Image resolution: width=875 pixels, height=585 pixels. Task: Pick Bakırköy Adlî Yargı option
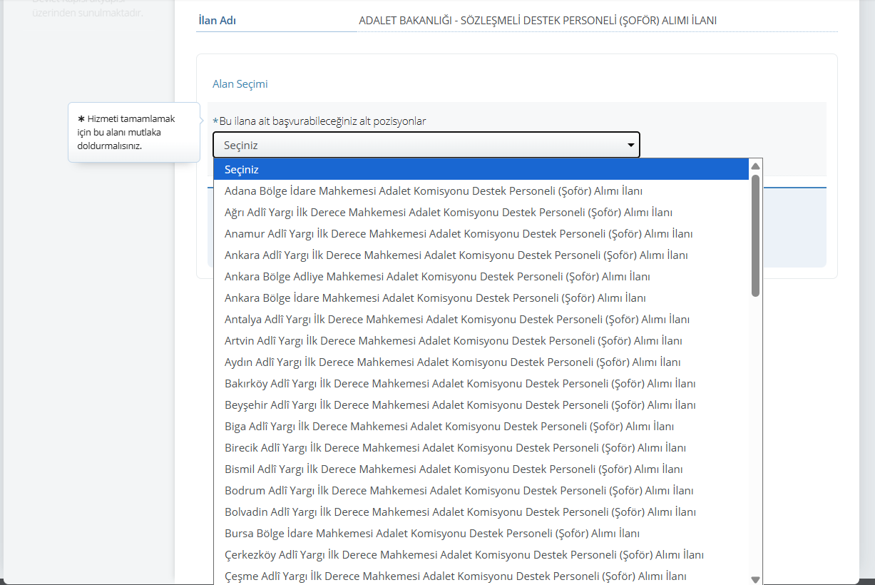(481, 384)
